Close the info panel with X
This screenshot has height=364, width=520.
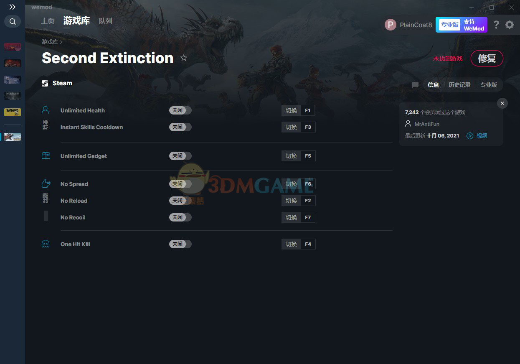tap(502, 103)
